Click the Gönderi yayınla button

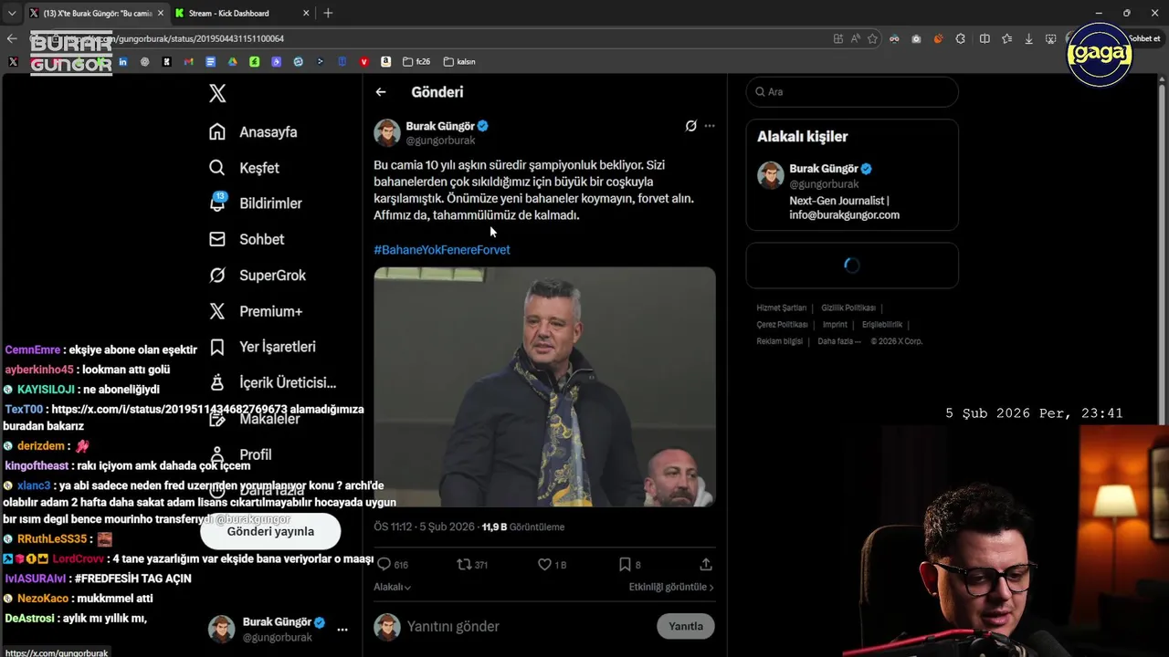pos(270,531)
